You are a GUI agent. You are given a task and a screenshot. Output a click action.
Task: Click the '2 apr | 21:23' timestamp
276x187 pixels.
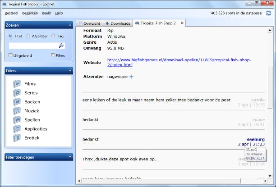click(x=251, y=144)
